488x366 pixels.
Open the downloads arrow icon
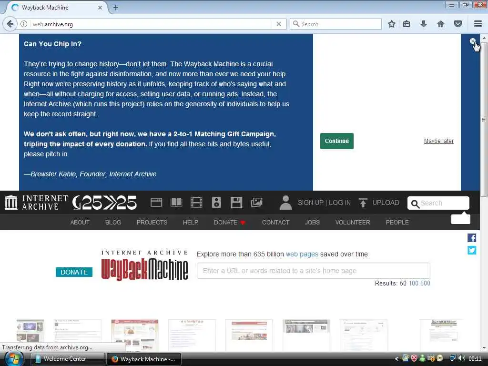coord(424,24)
